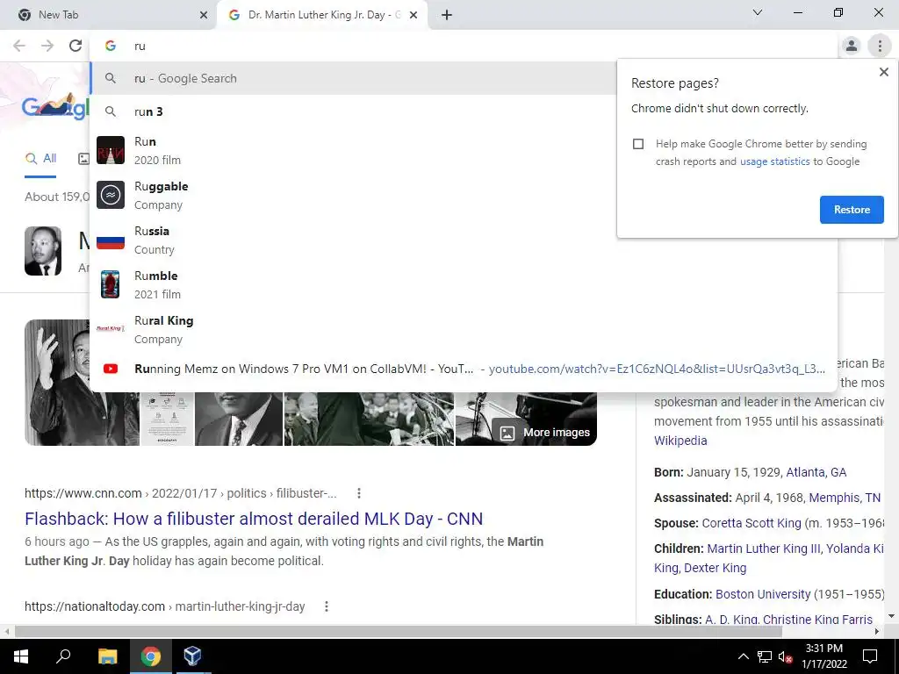Reload the current page

click(76, 46)
